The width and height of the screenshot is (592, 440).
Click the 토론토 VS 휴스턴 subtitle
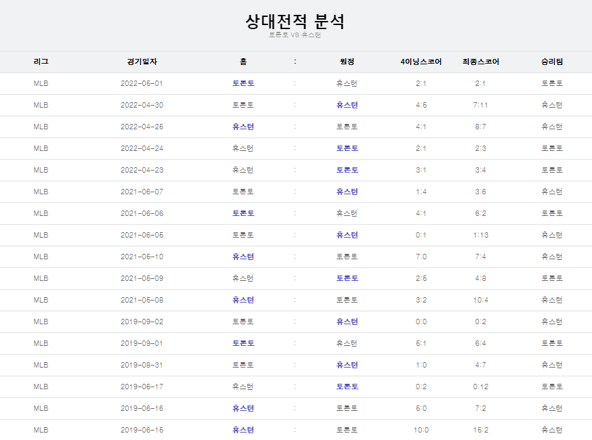[295, 35]
